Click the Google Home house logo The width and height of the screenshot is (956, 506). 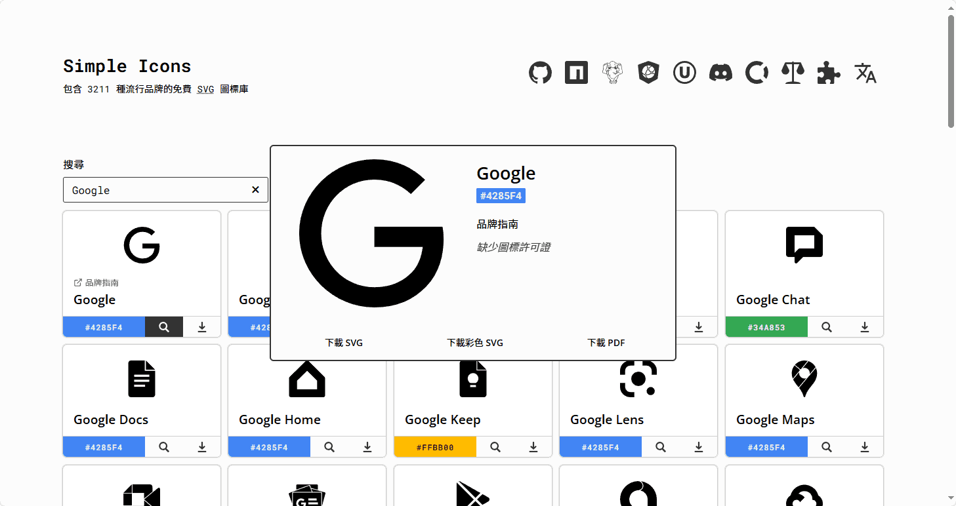pyautogui.click(x=307, y=380)
